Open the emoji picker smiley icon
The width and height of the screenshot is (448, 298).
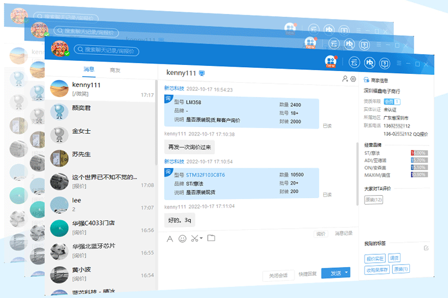tap(182, 239)
